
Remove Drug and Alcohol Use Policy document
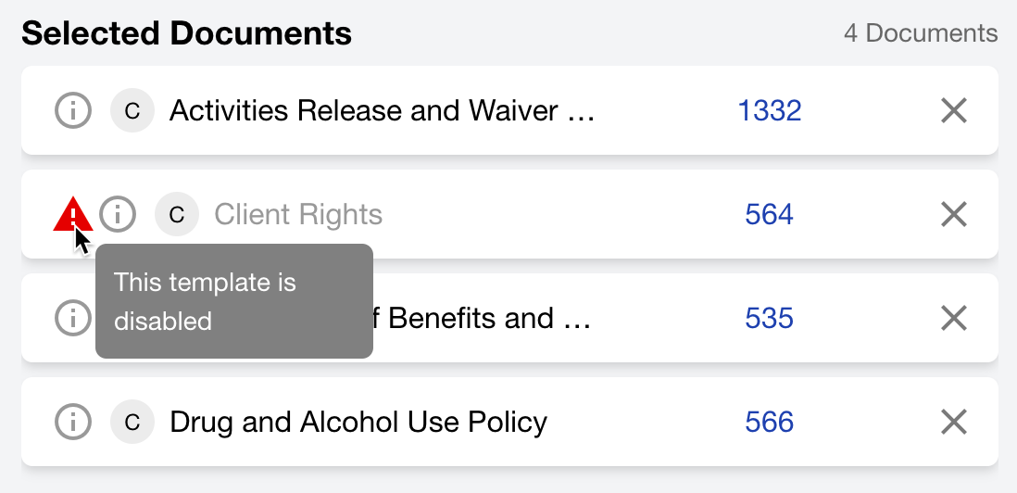pos(954,423)
